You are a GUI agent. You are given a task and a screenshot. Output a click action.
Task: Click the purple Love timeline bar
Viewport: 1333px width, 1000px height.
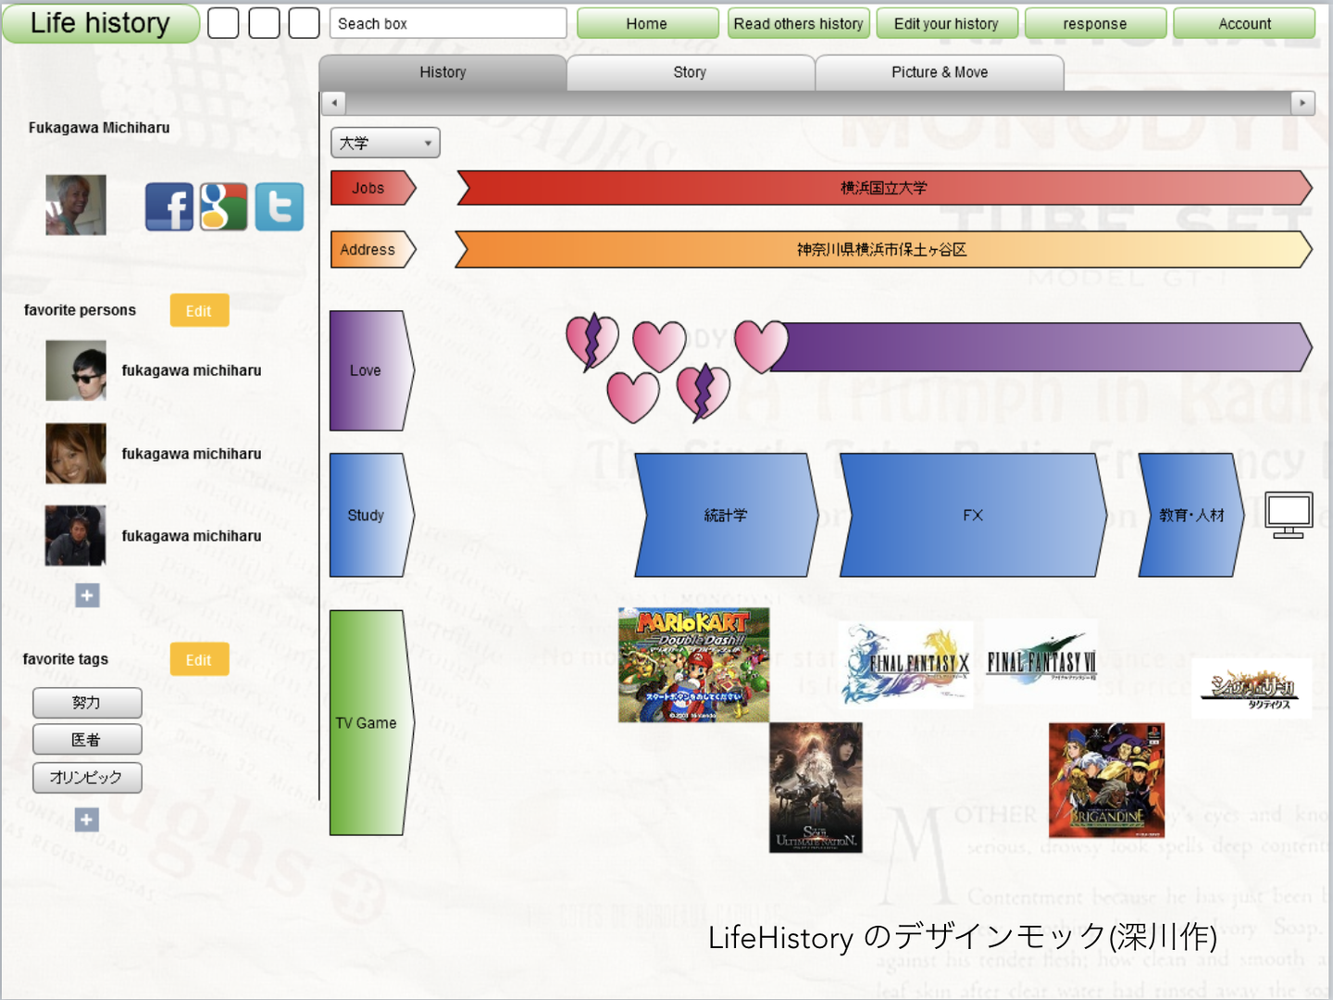click(1040, 347)
